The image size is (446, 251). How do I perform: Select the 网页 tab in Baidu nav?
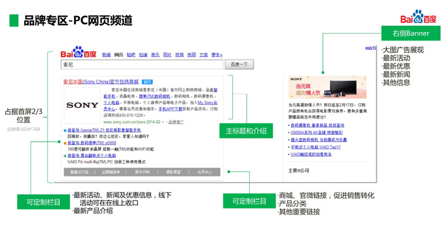pos(119,55)
